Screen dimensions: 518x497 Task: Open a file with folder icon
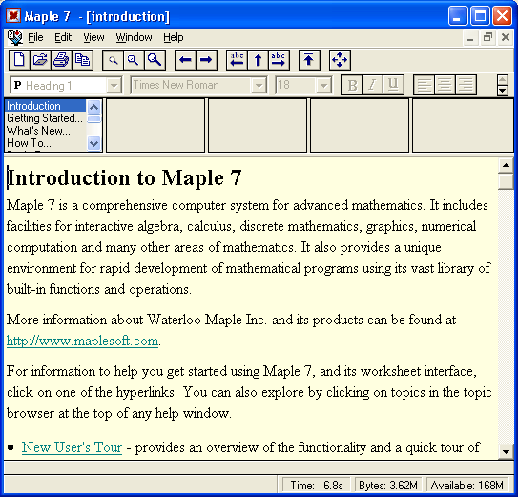pos(40,60)
